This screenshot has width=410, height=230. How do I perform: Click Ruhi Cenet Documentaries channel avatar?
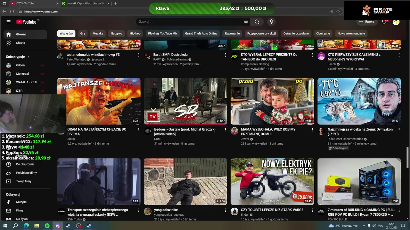click(321, 131)
